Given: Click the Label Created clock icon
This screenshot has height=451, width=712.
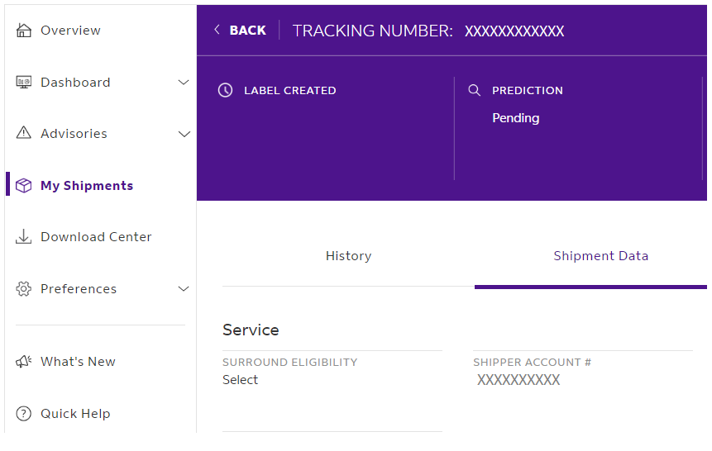Looking at the screenshot, I should coord(225,90).
